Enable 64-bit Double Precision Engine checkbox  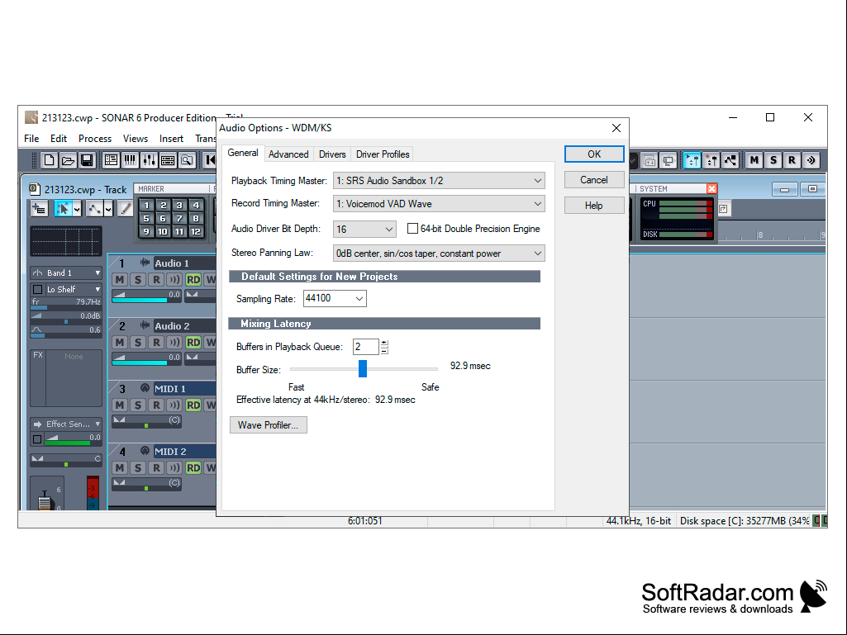point(412,229)
